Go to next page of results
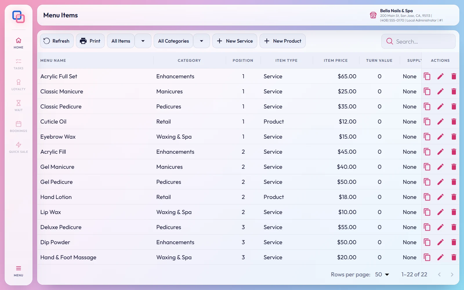 [452, 274]
